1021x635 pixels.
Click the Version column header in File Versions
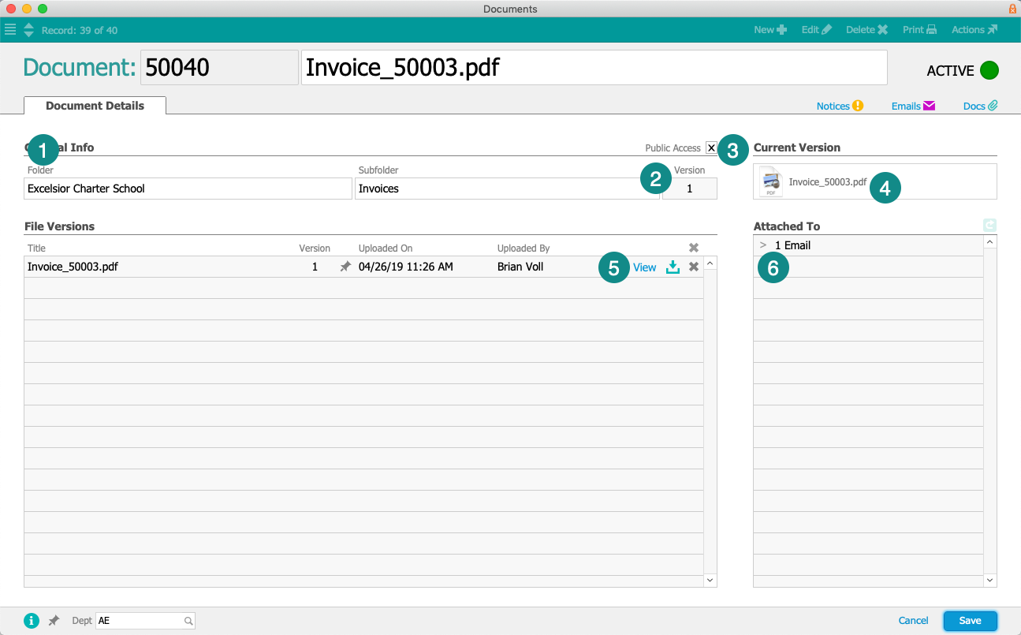coord(315,248)
